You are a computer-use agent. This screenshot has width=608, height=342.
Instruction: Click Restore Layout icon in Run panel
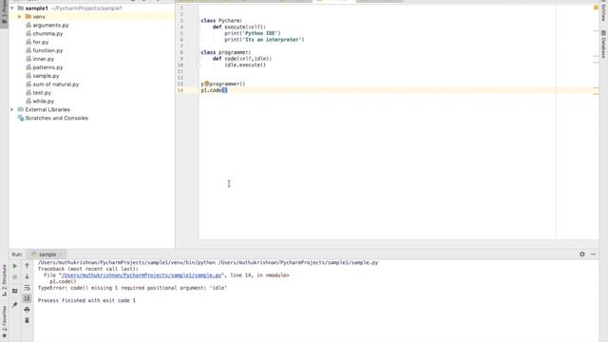point(15,291)
